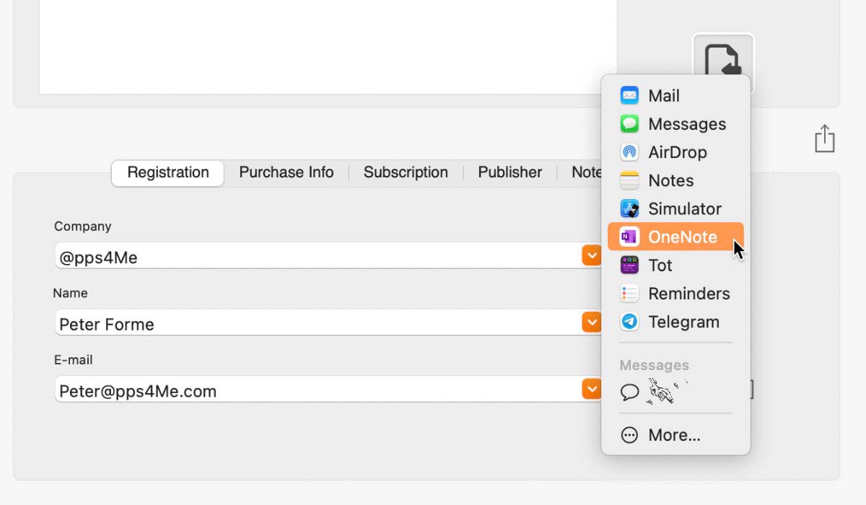
Task: Click the share icon with upward arrow
Action: (824, 139)
